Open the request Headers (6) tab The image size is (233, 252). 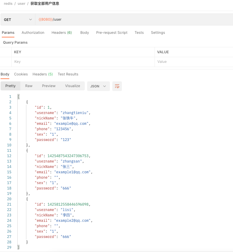[x=62, y=33]
